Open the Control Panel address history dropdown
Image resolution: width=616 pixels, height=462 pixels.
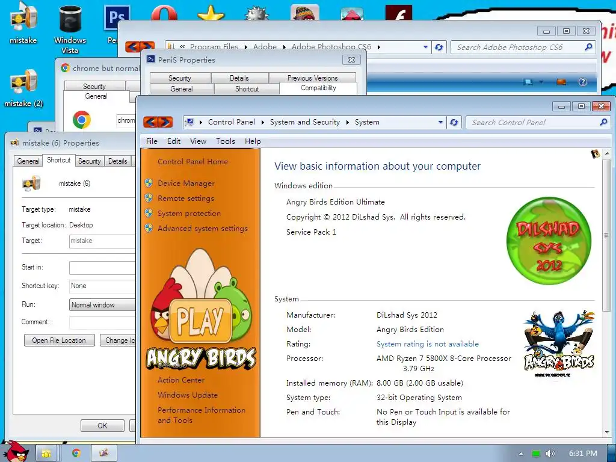440,122
